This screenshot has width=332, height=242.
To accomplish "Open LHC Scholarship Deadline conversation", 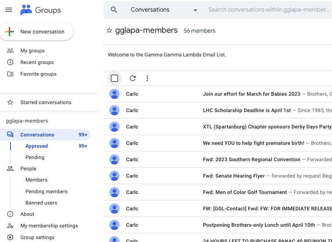I will click(x=247, y=110).
